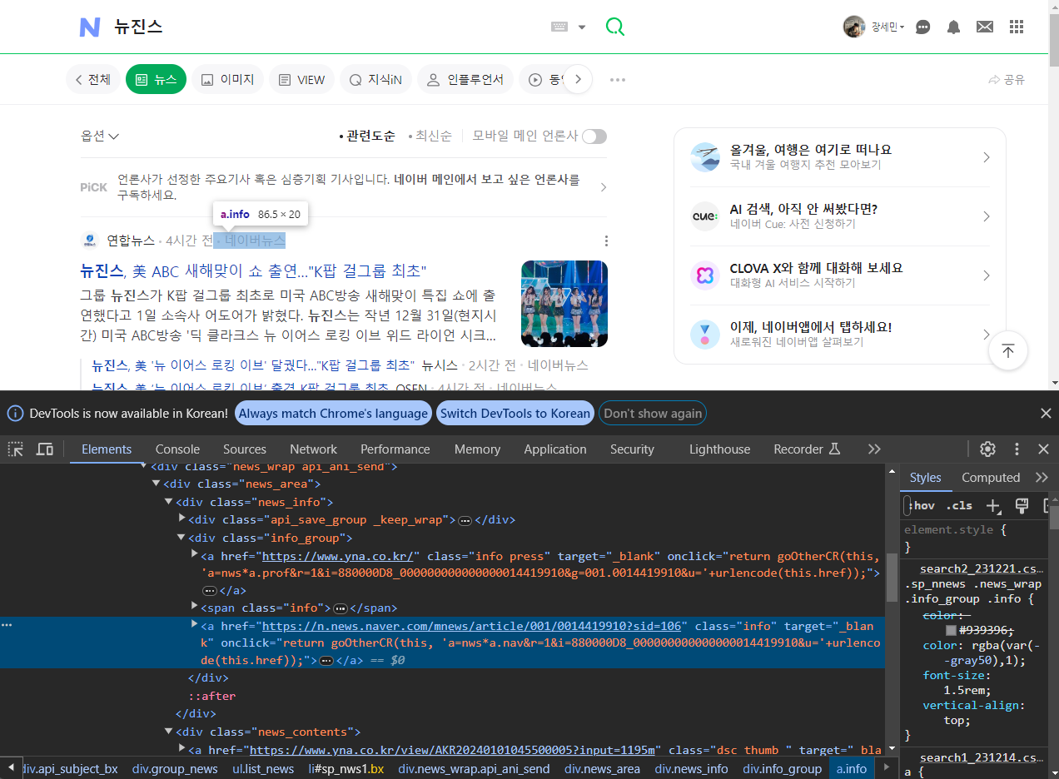Go back to 전체 results tab
Viewport: 1059px width, 779px height.
[x=92, y=80]
